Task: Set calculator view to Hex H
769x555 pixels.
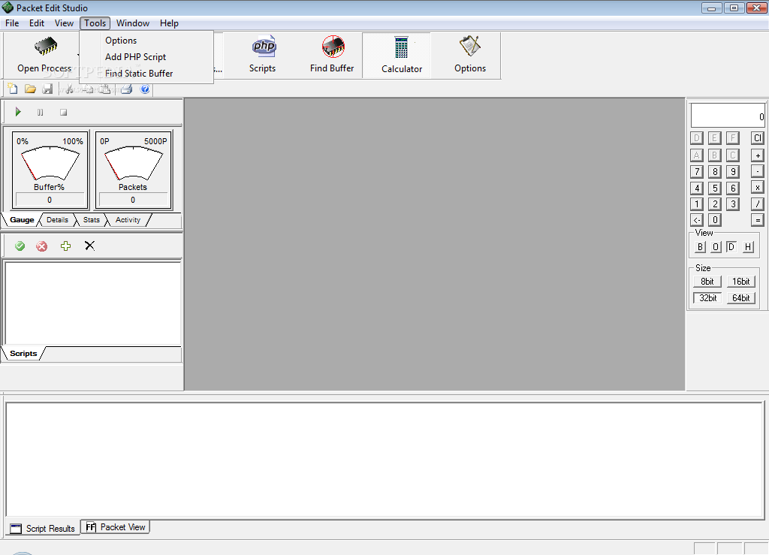Action: 748,246
